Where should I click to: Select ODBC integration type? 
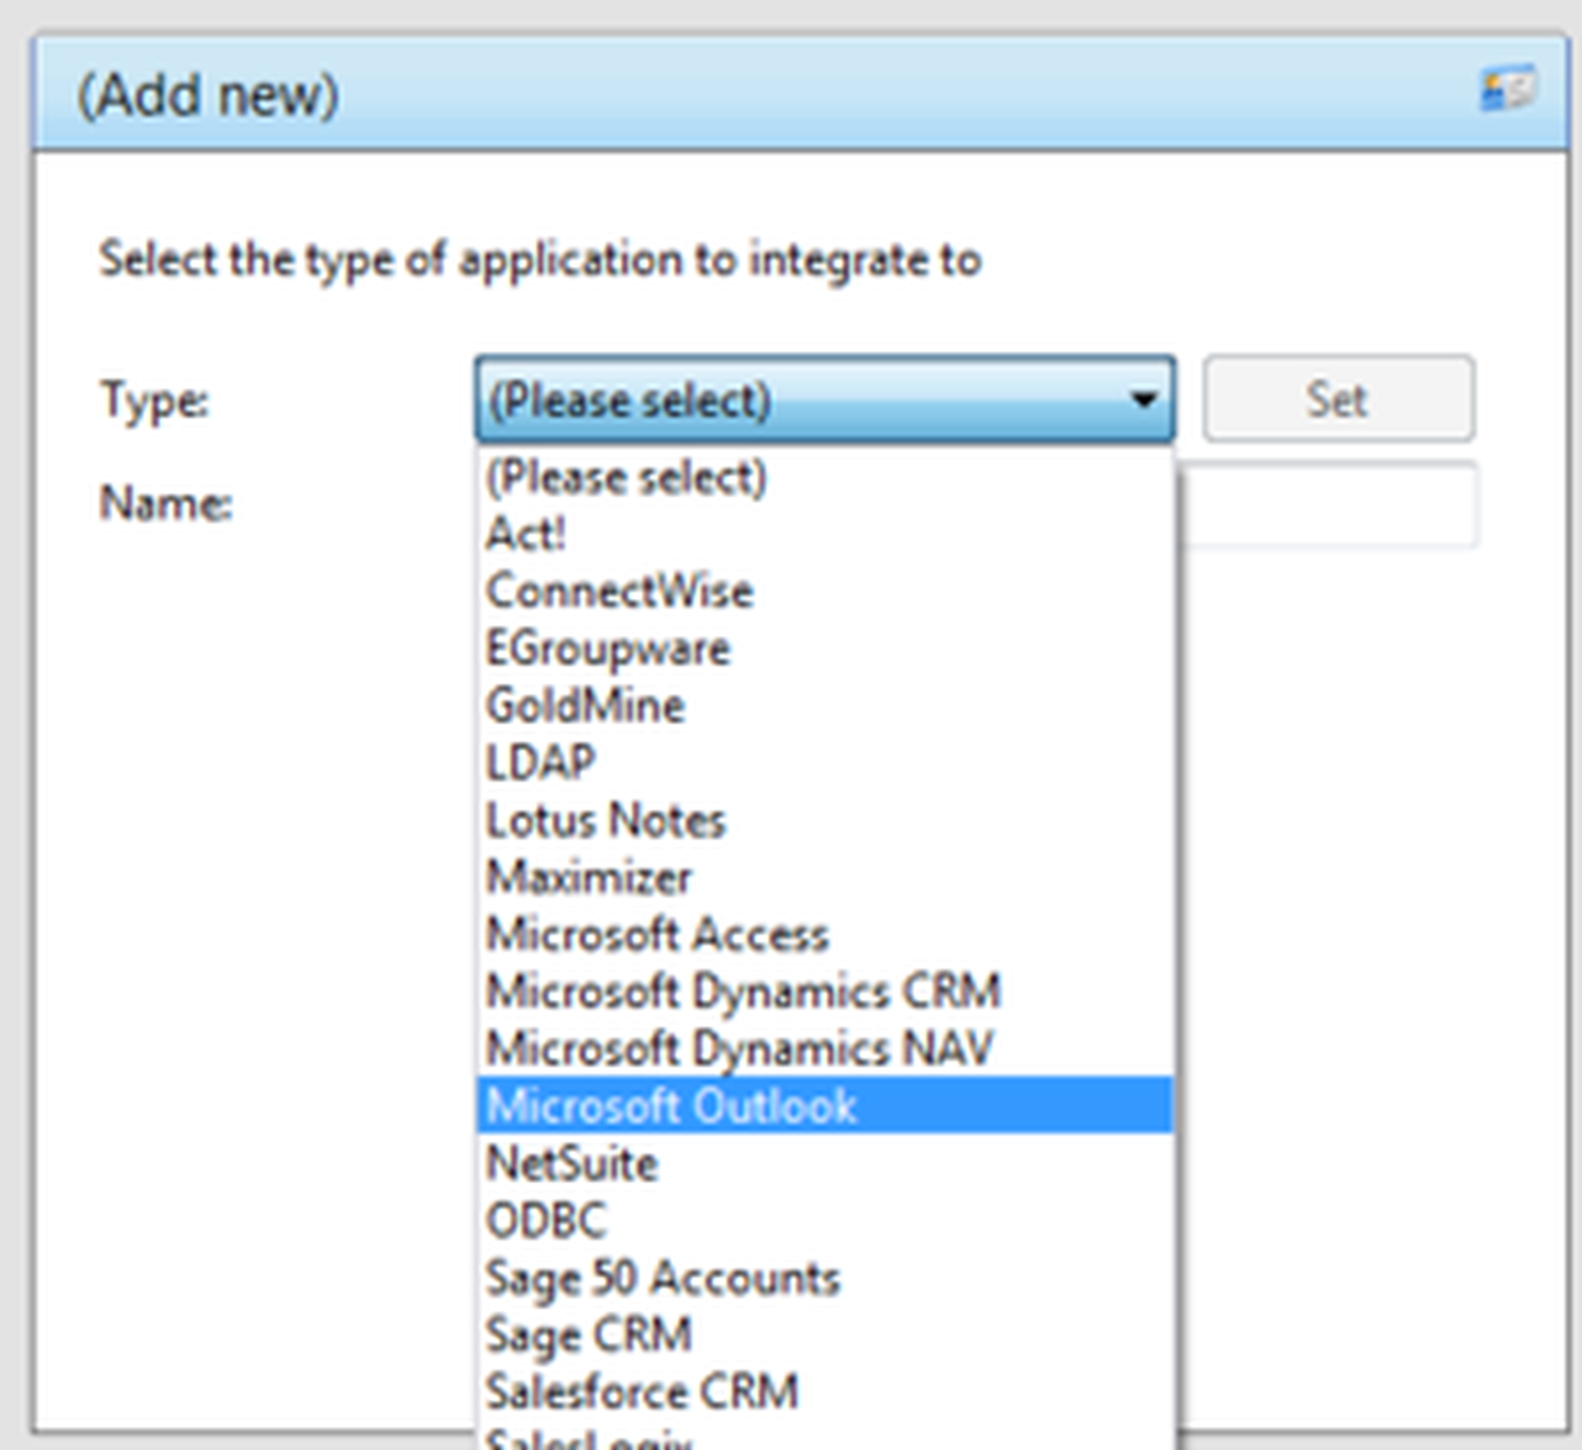pyautogui.click(x=547, y=1221)
